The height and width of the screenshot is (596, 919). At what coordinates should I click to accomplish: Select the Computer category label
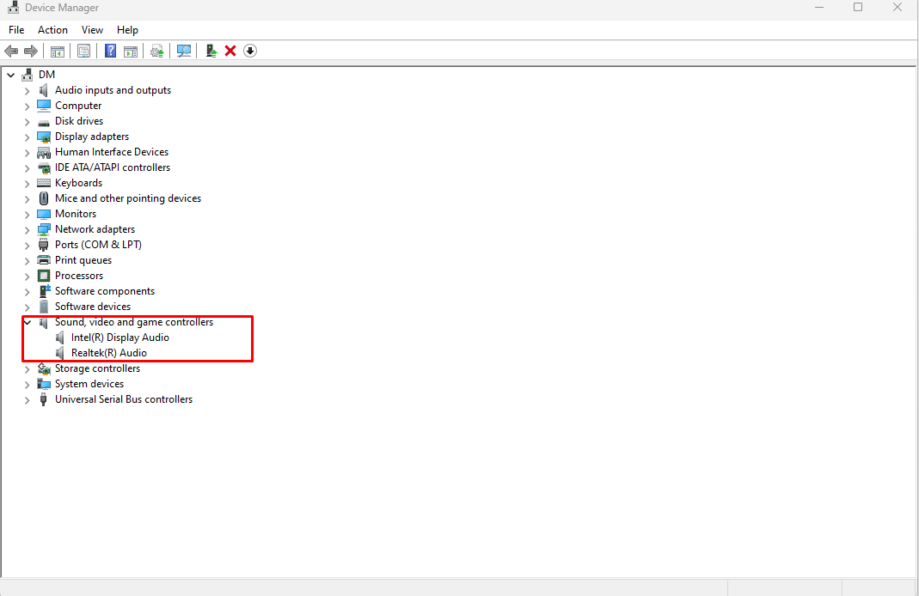(x=78, y=106)
